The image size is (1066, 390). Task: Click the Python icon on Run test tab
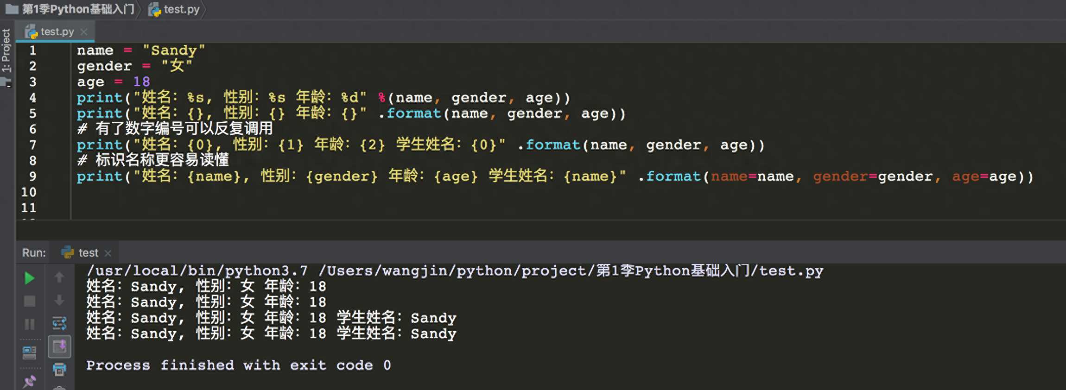68,252
